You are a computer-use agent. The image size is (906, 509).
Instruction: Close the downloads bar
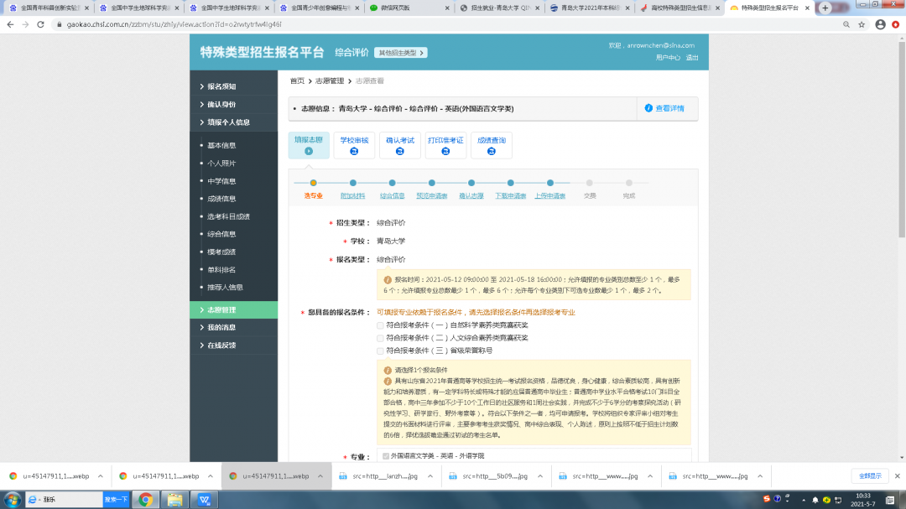[895, 475]
